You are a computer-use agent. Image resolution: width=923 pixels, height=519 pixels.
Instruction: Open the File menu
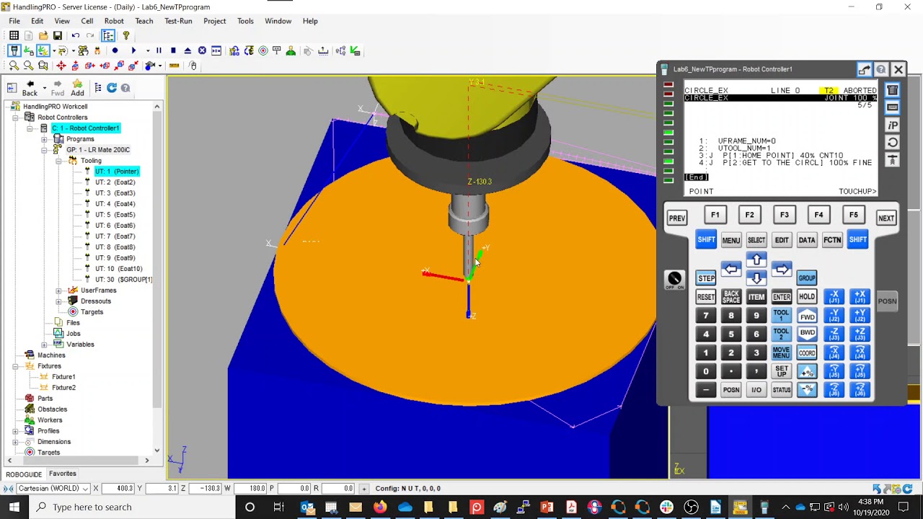[x=14, y=21]
